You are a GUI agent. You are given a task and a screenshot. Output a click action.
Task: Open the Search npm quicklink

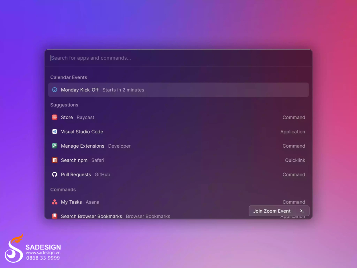point(178,160)
